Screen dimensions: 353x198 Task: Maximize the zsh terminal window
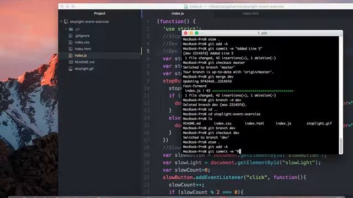(x=196, y=33)
